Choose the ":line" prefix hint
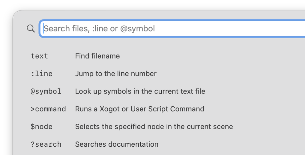 coord(41,74)
